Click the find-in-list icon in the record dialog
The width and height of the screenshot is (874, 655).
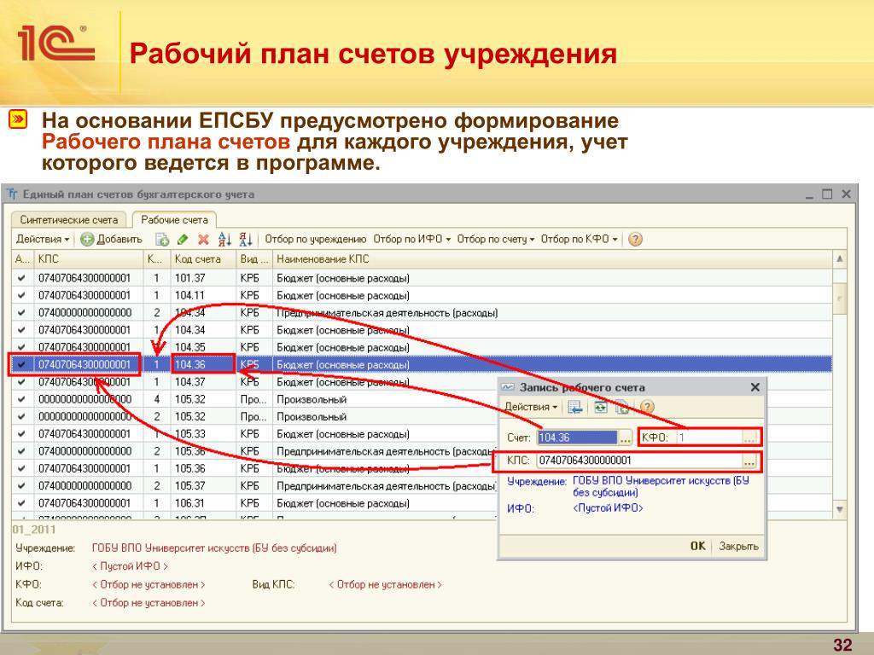pos(574,408)
